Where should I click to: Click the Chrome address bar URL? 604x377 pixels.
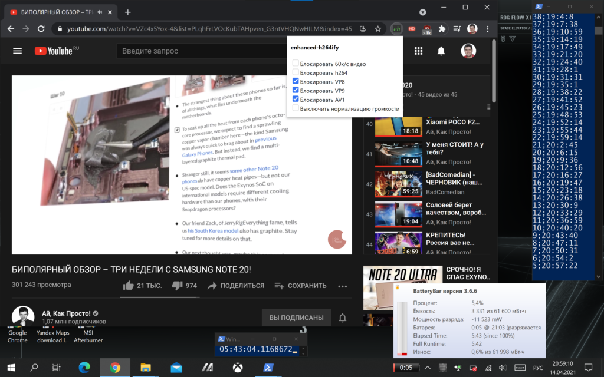pyautogui.click(x=209, y=29)
